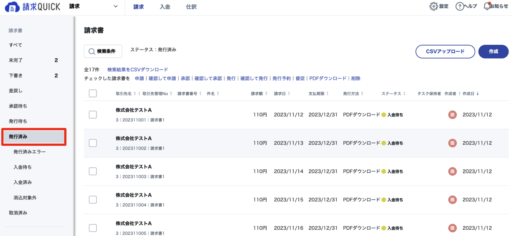Select 発行済み in the sidebar
Viewport: 512px width, 236px height.
pyautogui.click(x=34, y=137)
